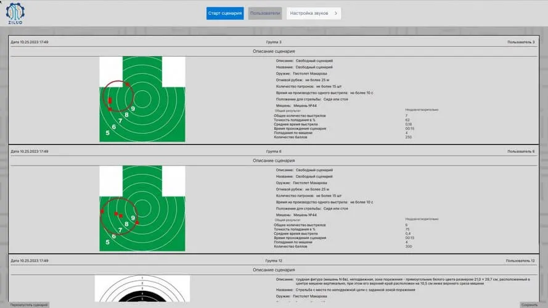Screen dimensions: 548x308
Task: Click the 'Сохранить' button at bottom right
Action: click(x=529, y=304)
